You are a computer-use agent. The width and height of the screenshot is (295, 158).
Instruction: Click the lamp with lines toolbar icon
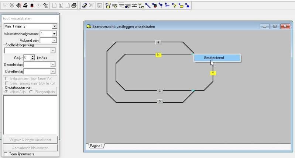tap(114, 6)
